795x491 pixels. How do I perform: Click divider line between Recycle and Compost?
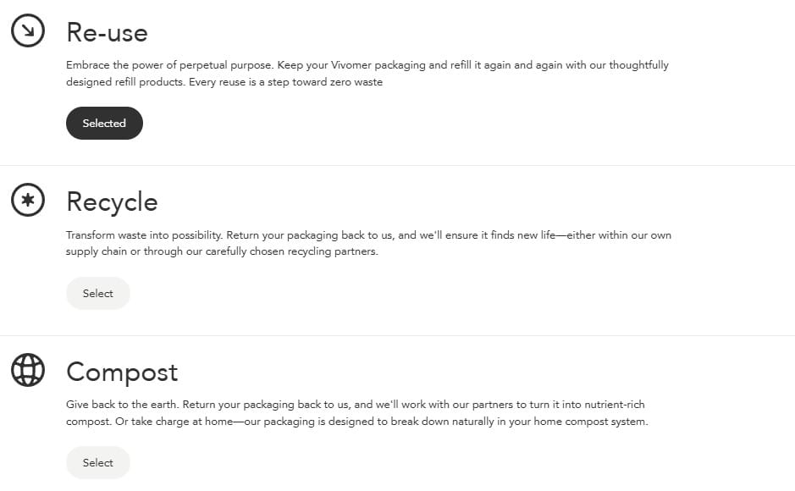click(x=398, y=335)
